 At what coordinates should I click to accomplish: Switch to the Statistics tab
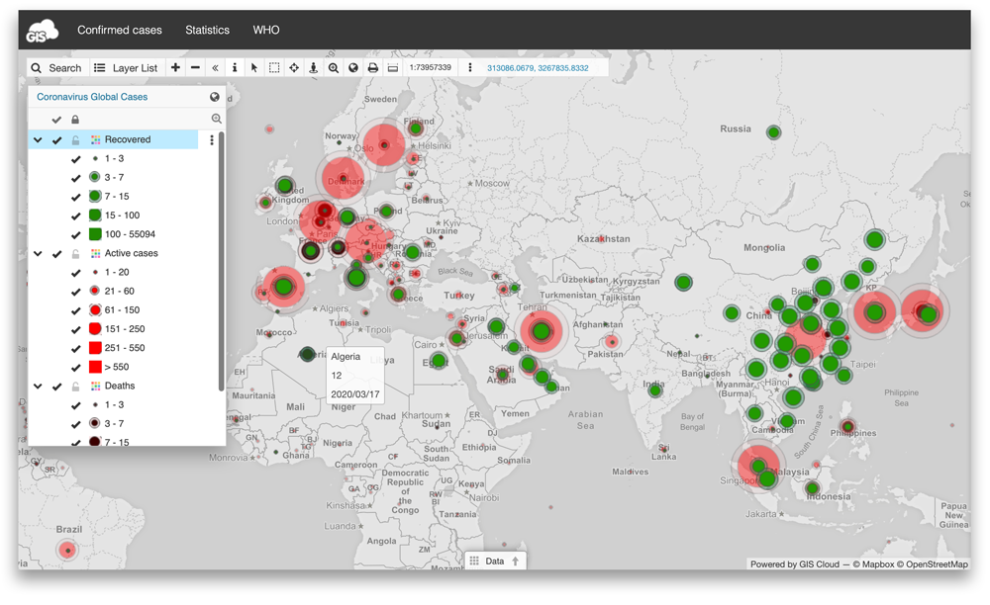[207, 29]
